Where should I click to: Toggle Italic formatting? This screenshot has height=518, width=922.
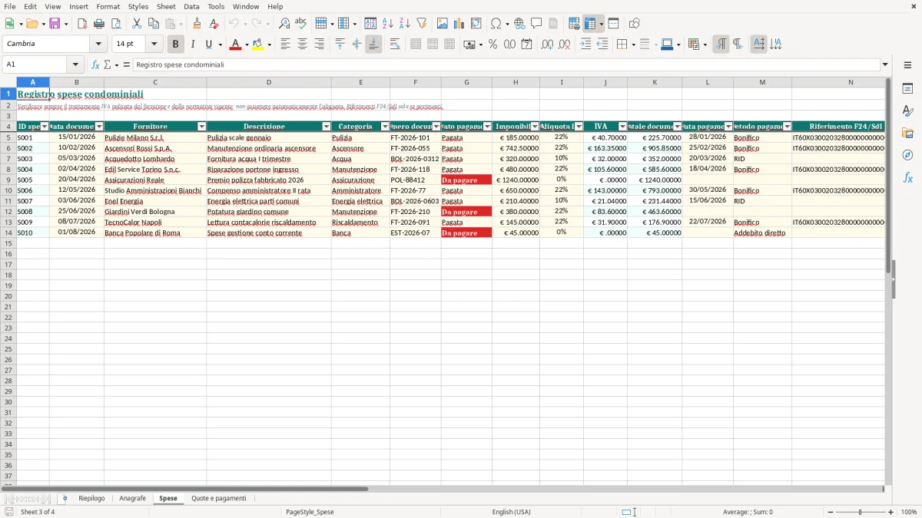pyautogui.click(x=192, y=45)
